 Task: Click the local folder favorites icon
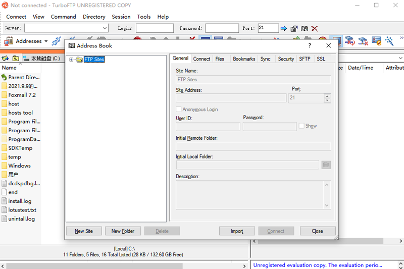point(6,59)
